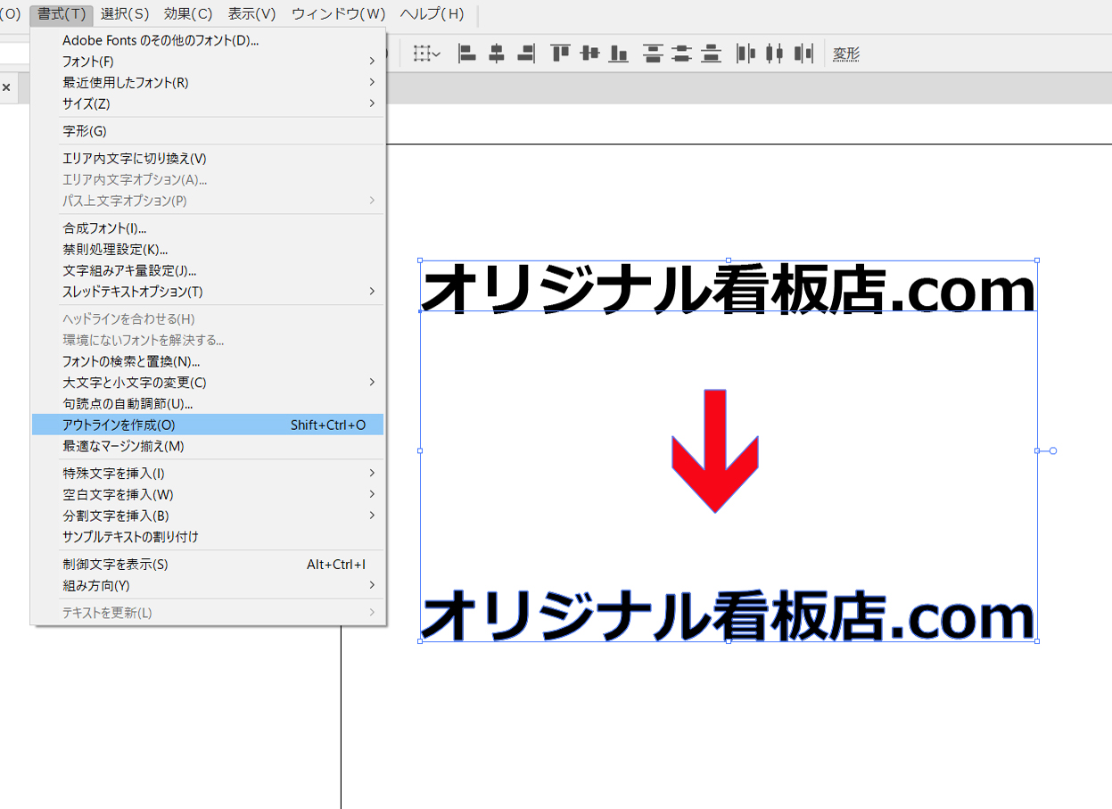Click Vertical Align Bottom icon
This screenshot has height=809, width=1112.
coord(619,54)
